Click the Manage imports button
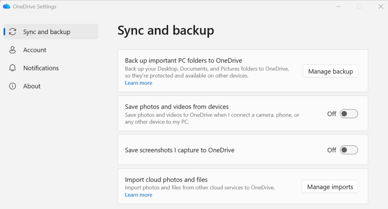Viewport: 388px width, 209px height. click(330, 187)
